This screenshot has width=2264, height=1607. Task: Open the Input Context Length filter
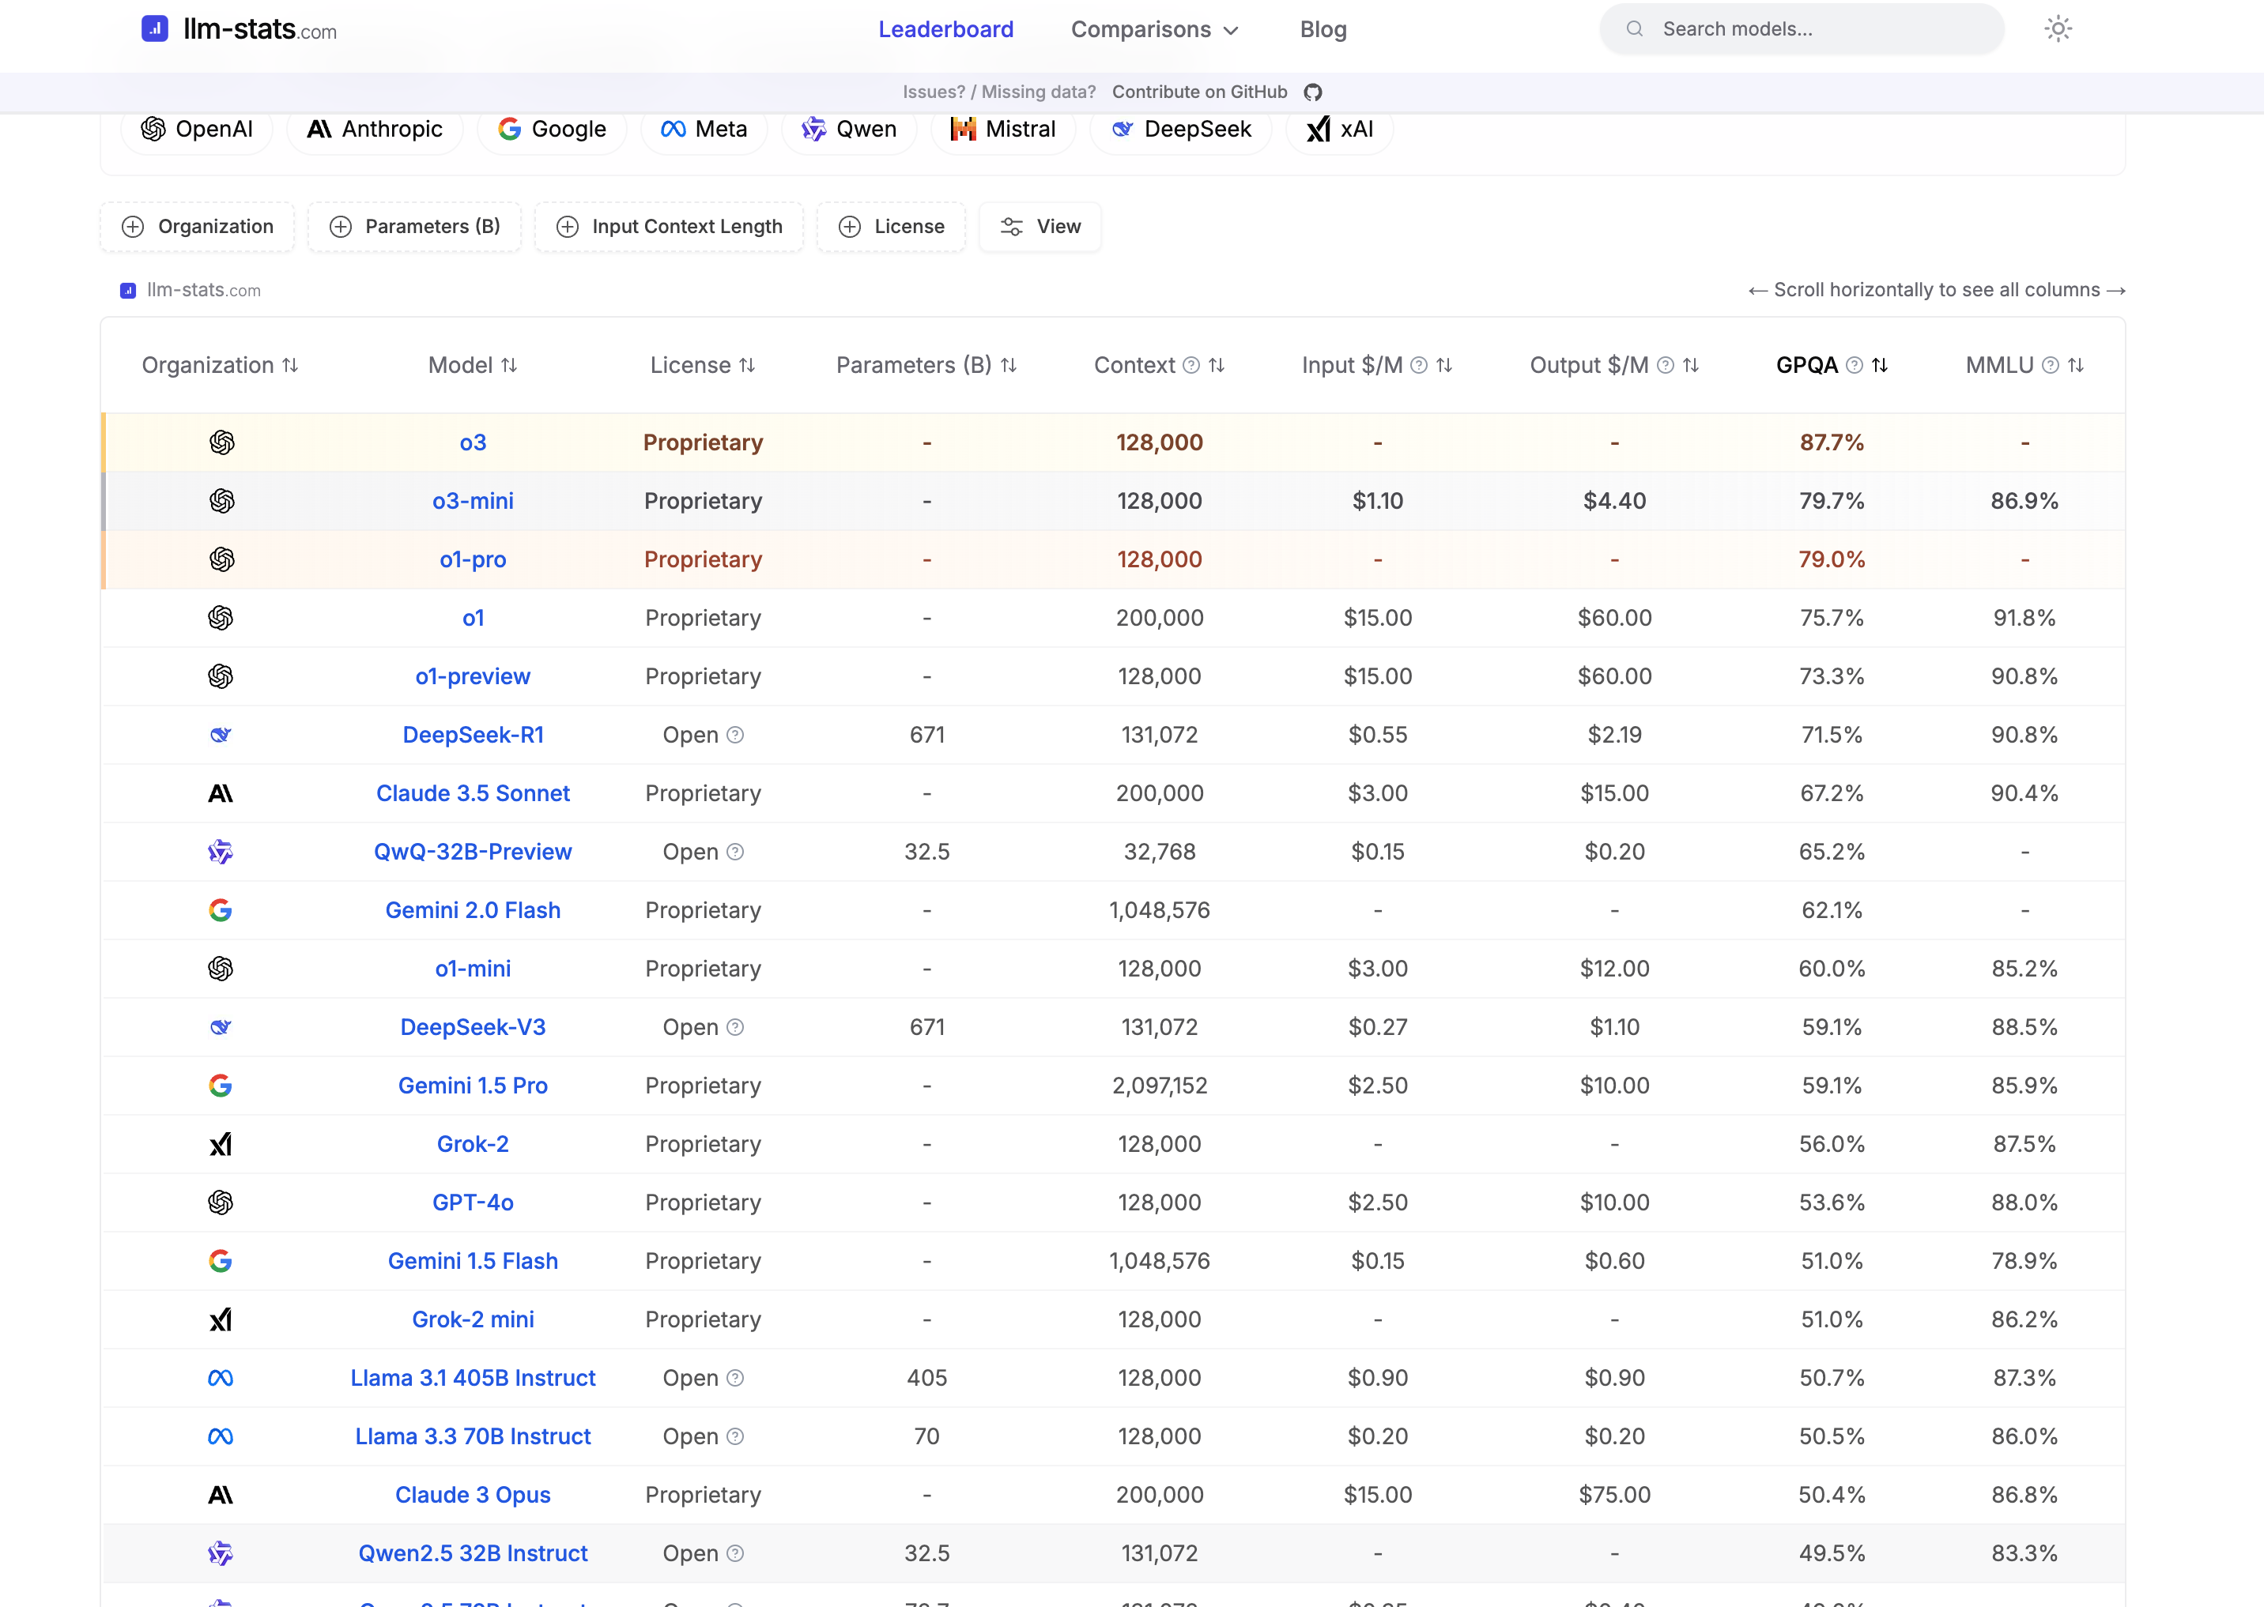tap(670, 227)
